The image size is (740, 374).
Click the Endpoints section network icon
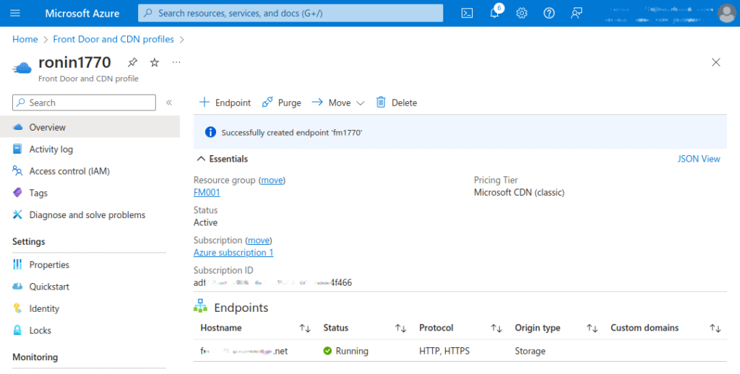(x=201, y=305)
